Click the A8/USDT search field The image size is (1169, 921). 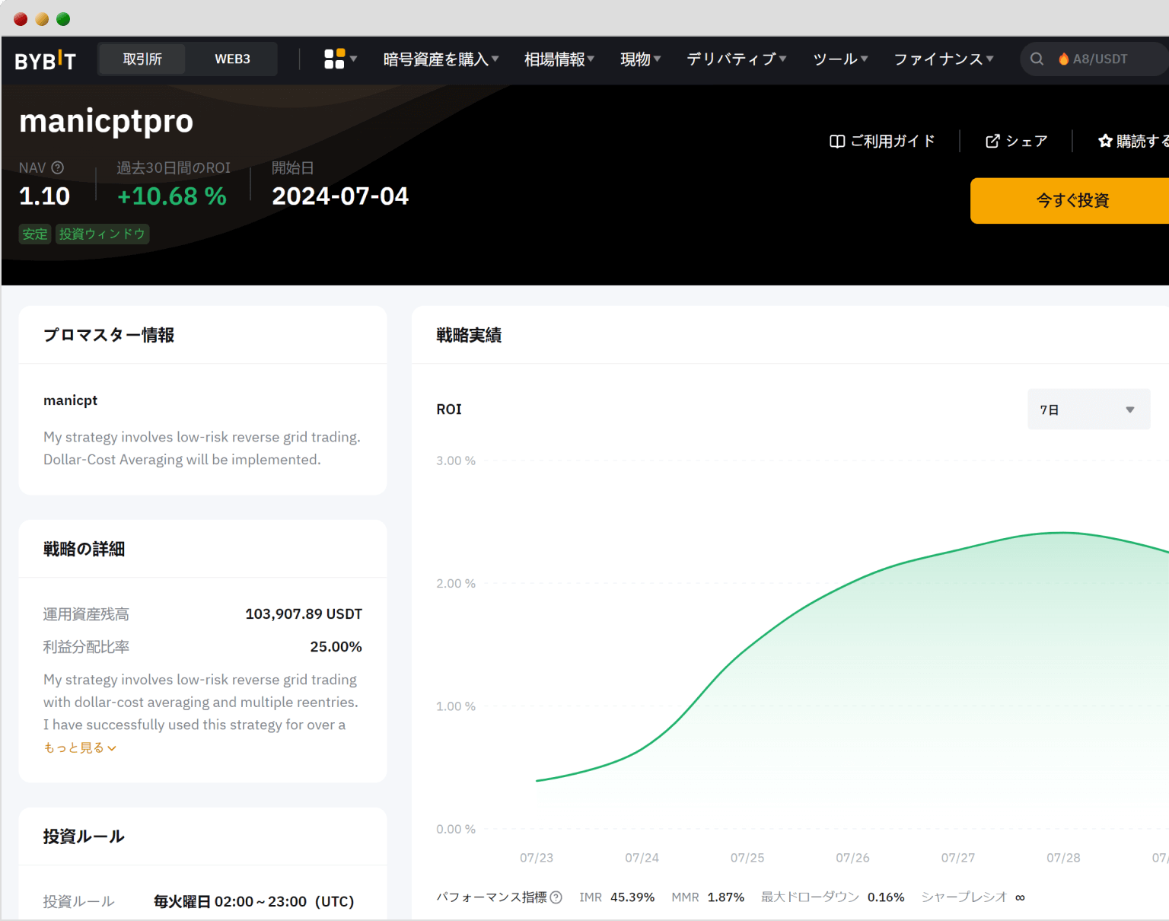[1094, 59]
